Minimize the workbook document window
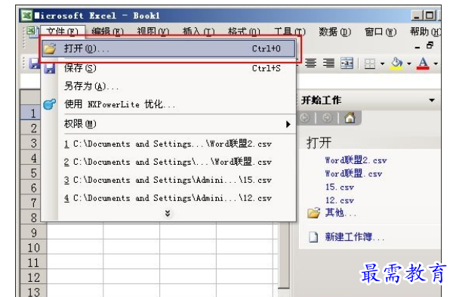453x297 pixels. point(418,47)
